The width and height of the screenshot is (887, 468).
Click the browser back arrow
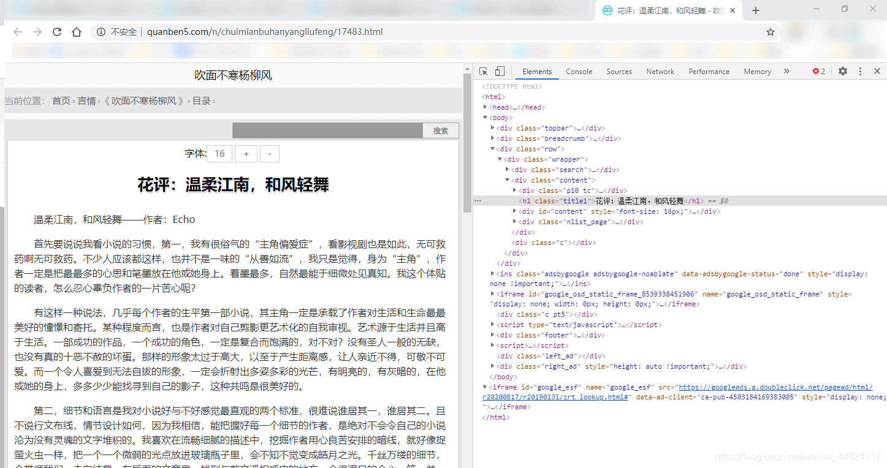tap(18, 32)
